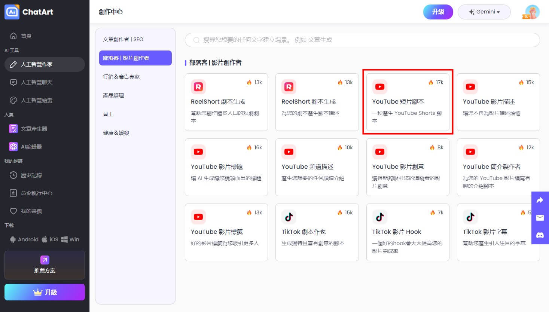Click the 升級 button in sidebar
This screenshot has height=312, width=549.
tap(45, 292)
